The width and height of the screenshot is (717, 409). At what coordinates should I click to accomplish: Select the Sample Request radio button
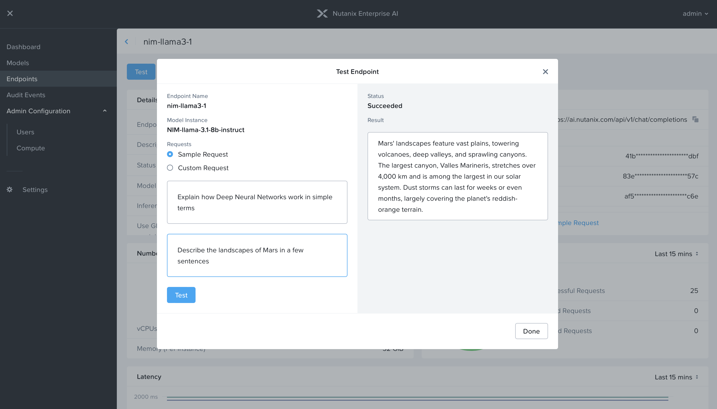click(170, 154)
